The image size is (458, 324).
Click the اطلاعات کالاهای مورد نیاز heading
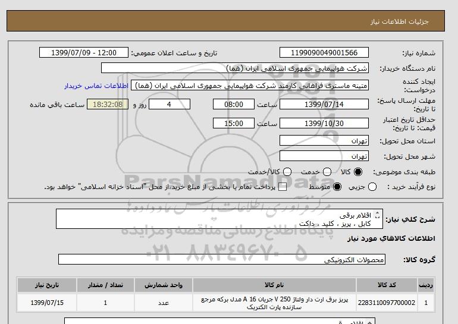click(391, 238)
